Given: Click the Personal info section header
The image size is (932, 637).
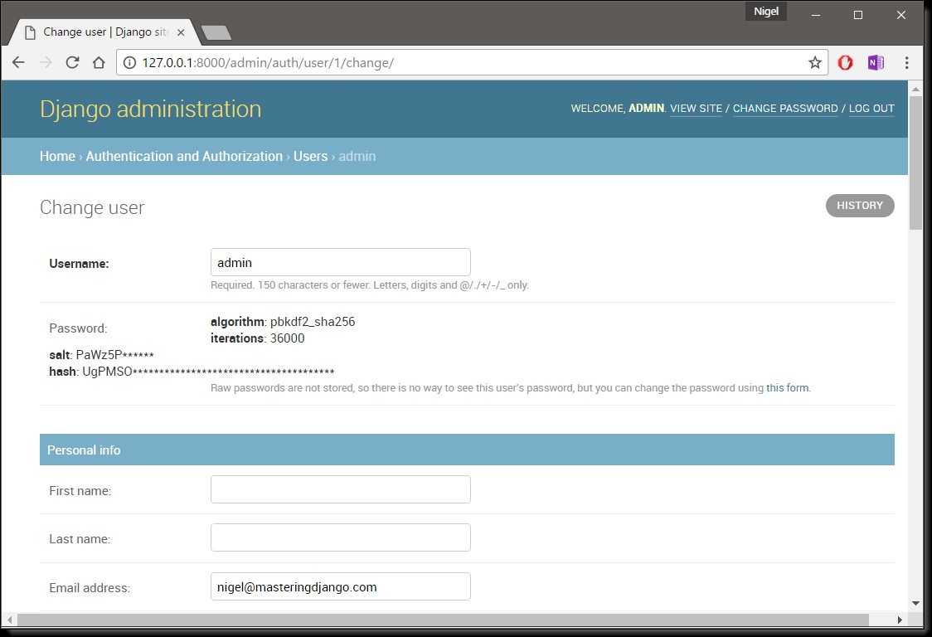Looking at the screenshot, I should point(467,450).
